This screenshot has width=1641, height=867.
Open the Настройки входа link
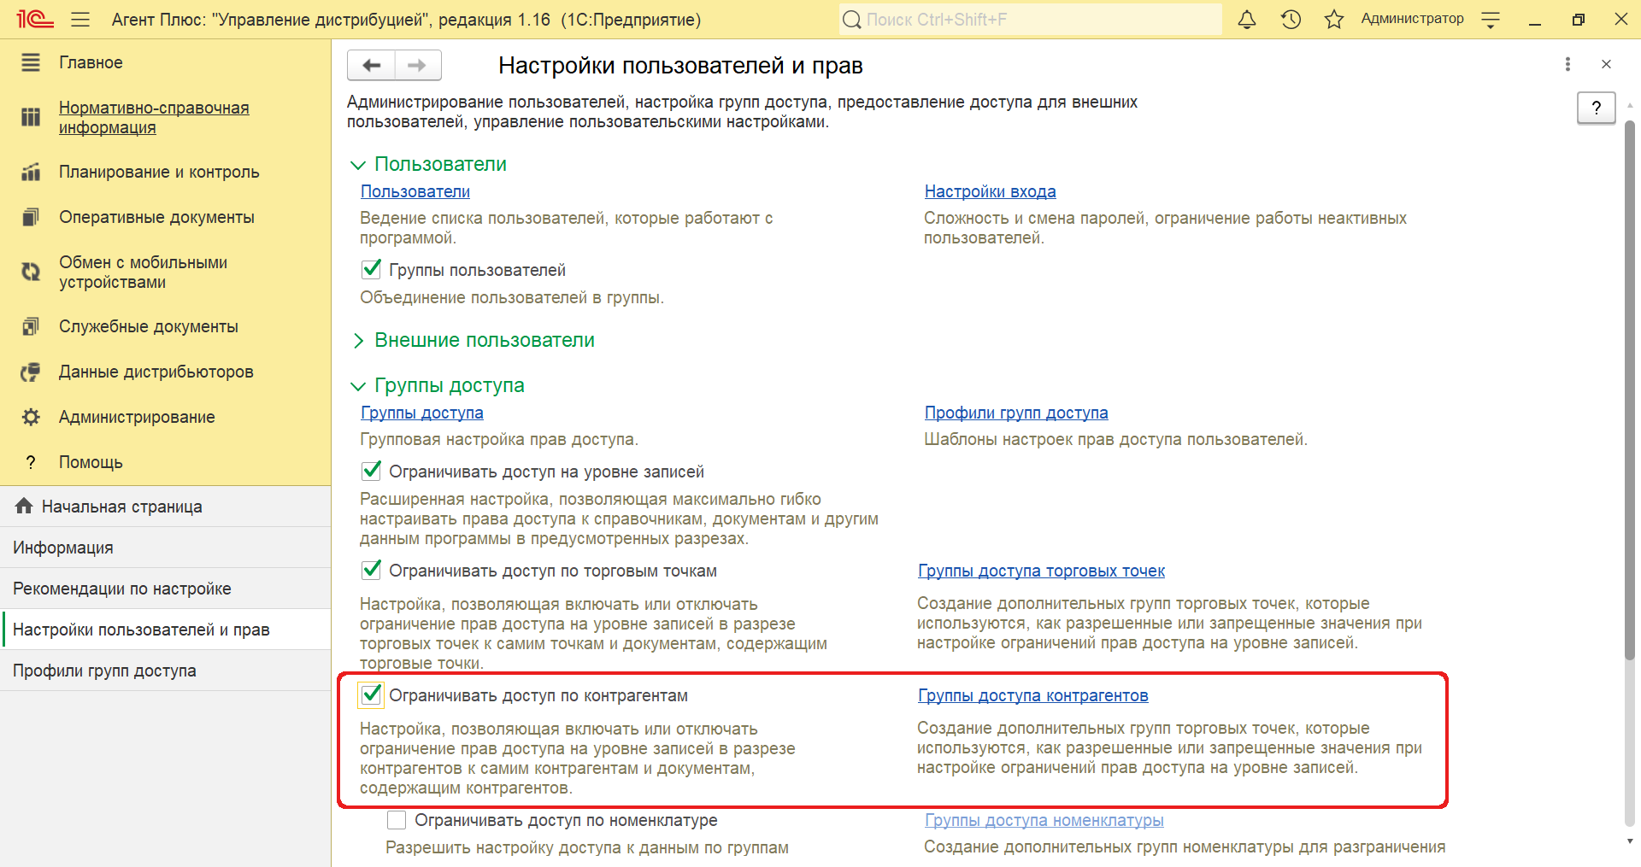coord(990,191)
